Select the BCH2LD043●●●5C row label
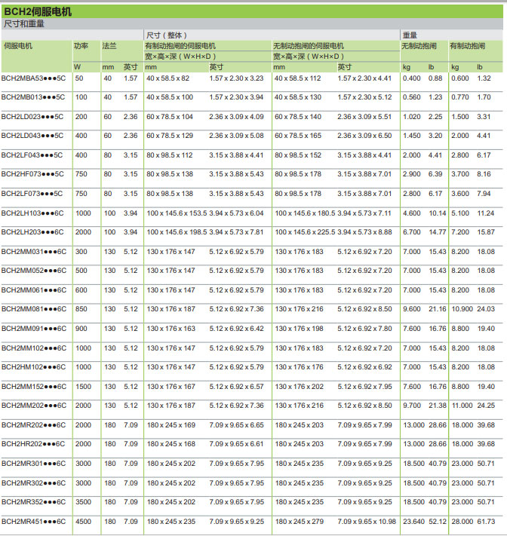 [32, 136]
